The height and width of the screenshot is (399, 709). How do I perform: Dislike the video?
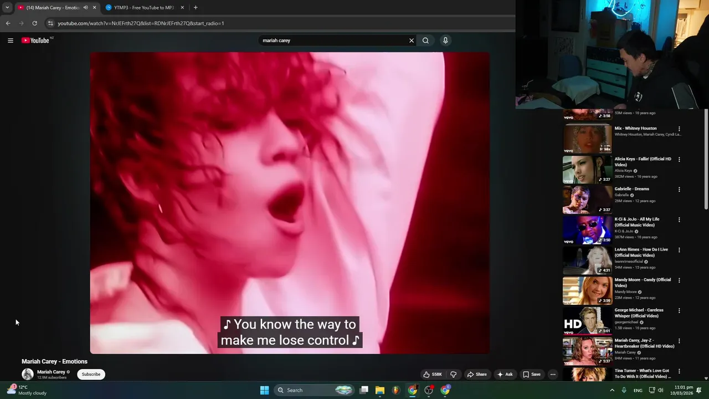(454, 375)
